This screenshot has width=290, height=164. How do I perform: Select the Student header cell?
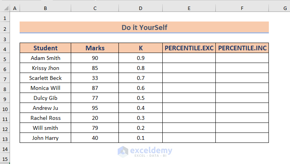[45, 48]
